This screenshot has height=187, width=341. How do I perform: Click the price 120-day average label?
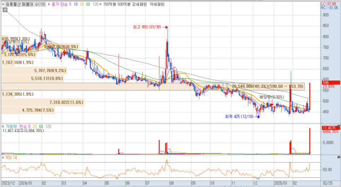point(95,4)
